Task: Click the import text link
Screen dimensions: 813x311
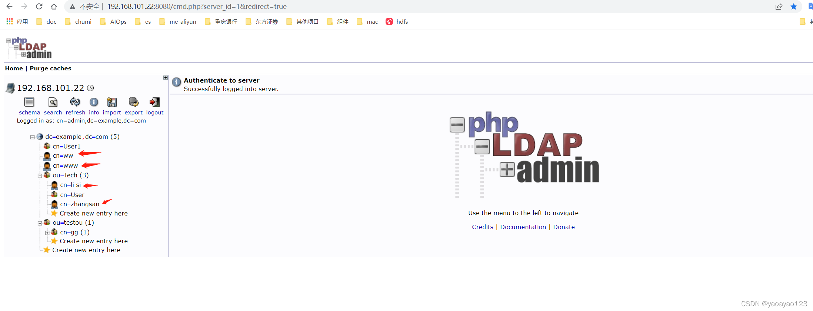Action: [x=112, y=112]
